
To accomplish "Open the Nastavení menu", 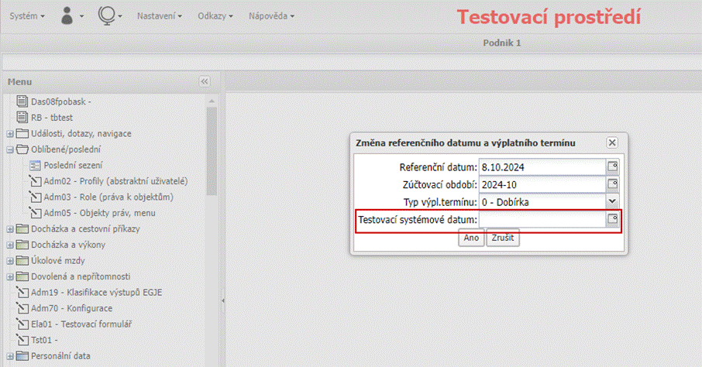I will 159,15.
